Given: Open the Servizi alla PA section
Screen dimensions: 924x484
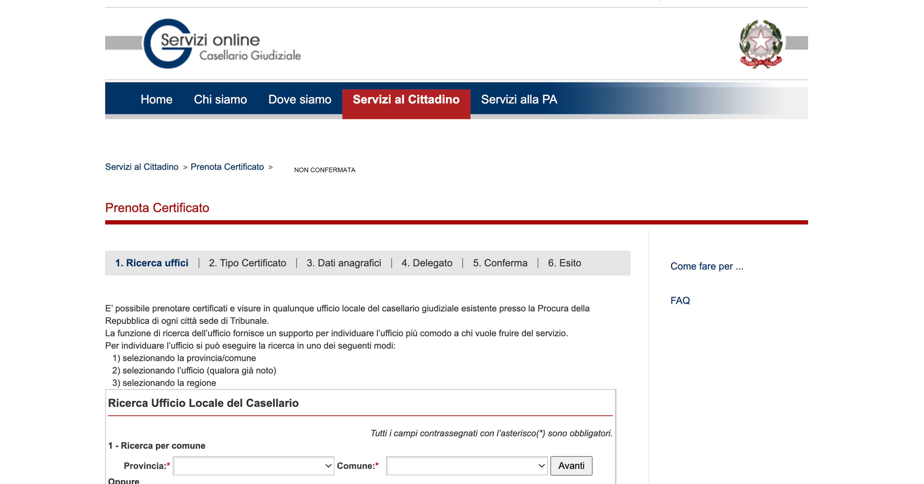Looking at the screenshot, I should click(519, 99).
